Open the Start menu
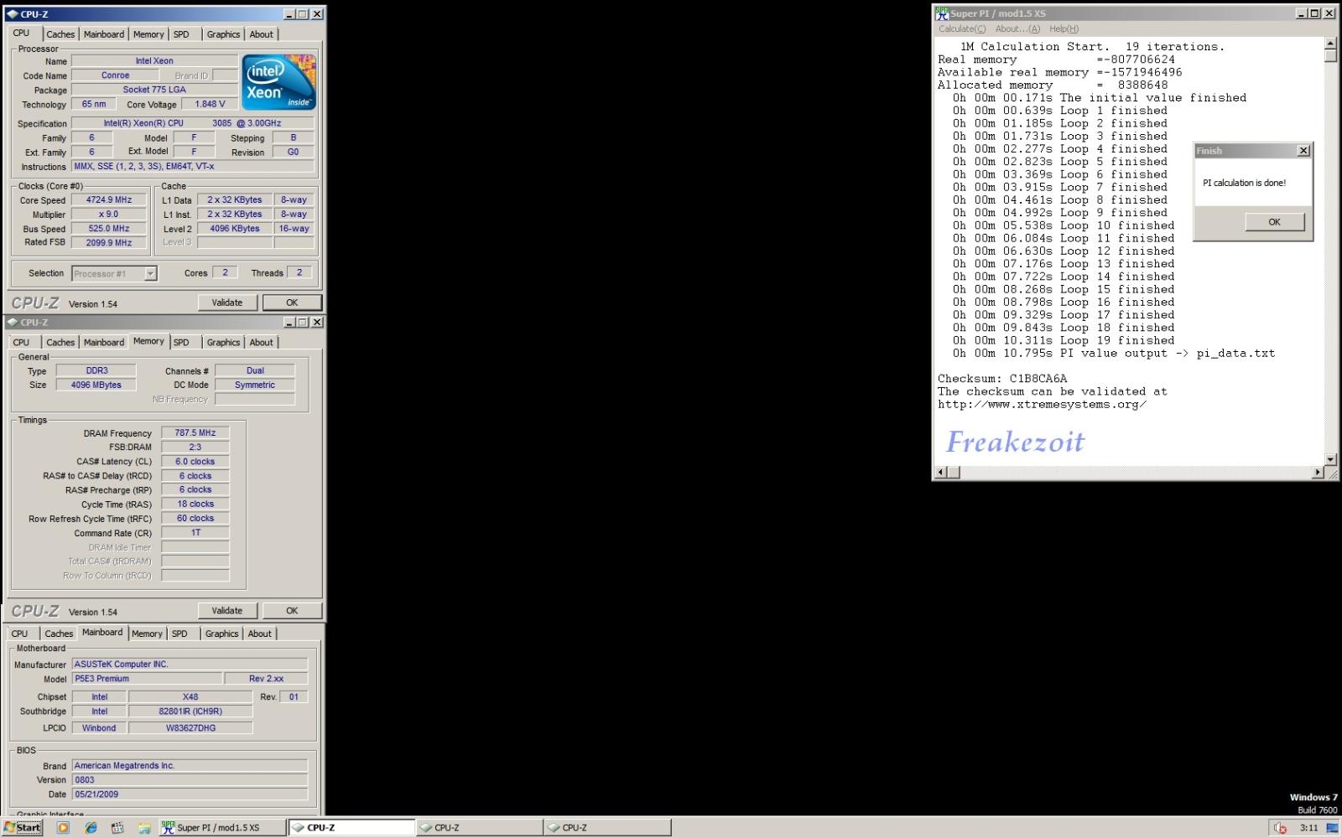The height and width of the screenshot is (838, 1342). pyautogui.click(x=22, y=827)
